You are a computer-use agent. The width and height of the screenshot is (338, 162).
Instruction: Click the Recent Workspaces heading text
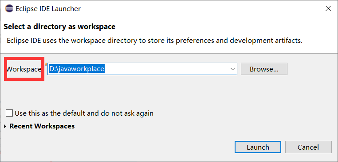[42, 126]
